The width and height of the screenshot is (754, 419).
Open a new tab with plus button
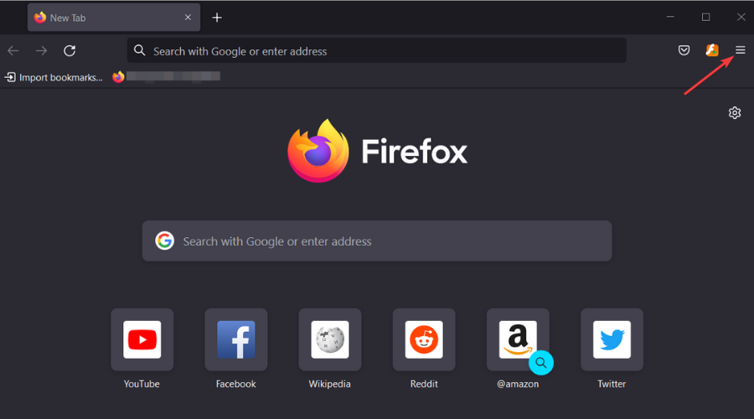click(x=217, y=18)
